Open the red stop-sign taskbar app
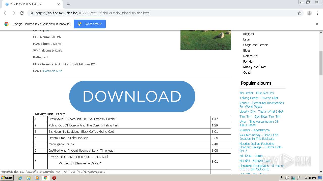 pyautogui.click(x=54, y=178)
